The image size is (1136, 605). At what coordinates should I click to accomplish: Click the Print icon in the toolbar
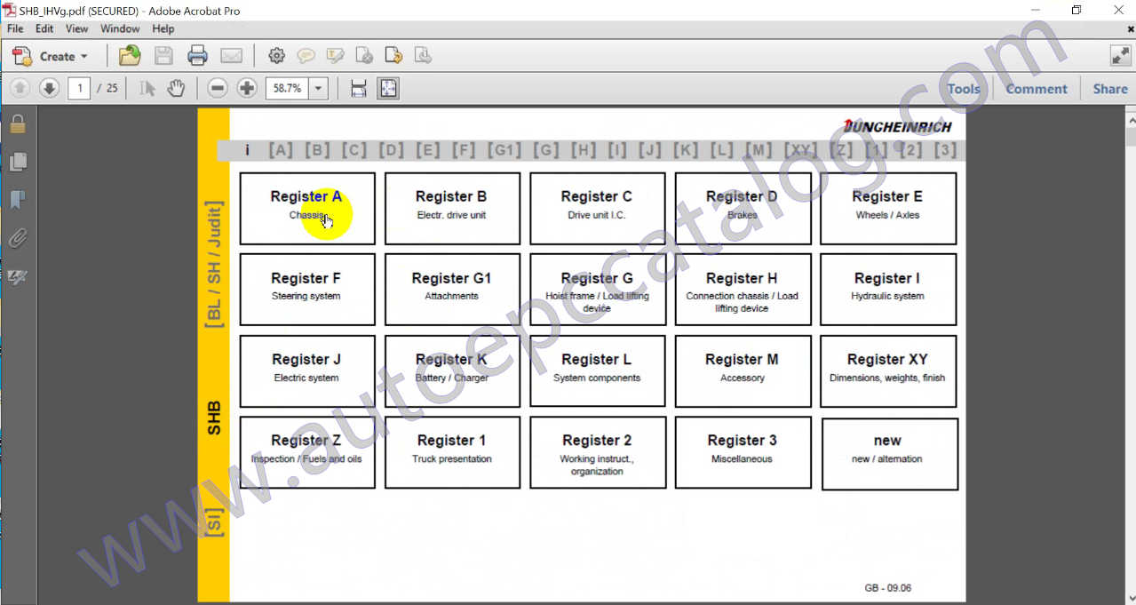pyautogui.click(x=197, y=56)
